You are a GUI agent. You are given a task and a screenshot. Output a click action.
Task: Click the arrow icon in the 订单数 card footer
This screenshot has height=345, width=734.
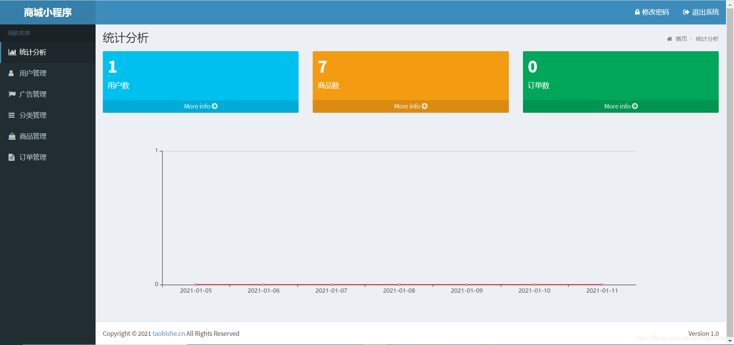click(635, 106)
